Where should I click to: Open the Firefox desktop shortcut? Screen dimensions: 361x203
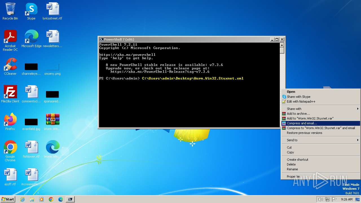tap(10, 122)
